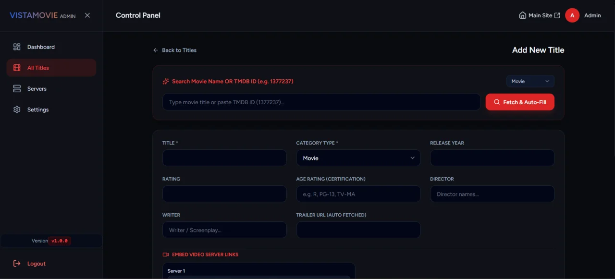The image size is (615, 279).
Task: Click the Writer / Screenplay field
Action: [x=224, y=230]
